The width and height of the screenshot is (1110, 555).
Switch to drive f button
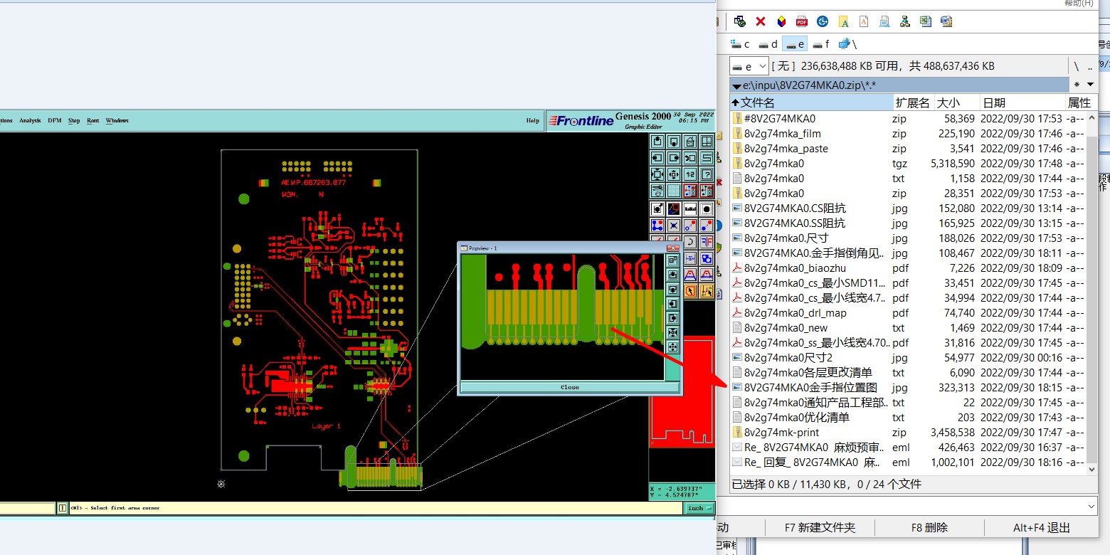point(821,44)
